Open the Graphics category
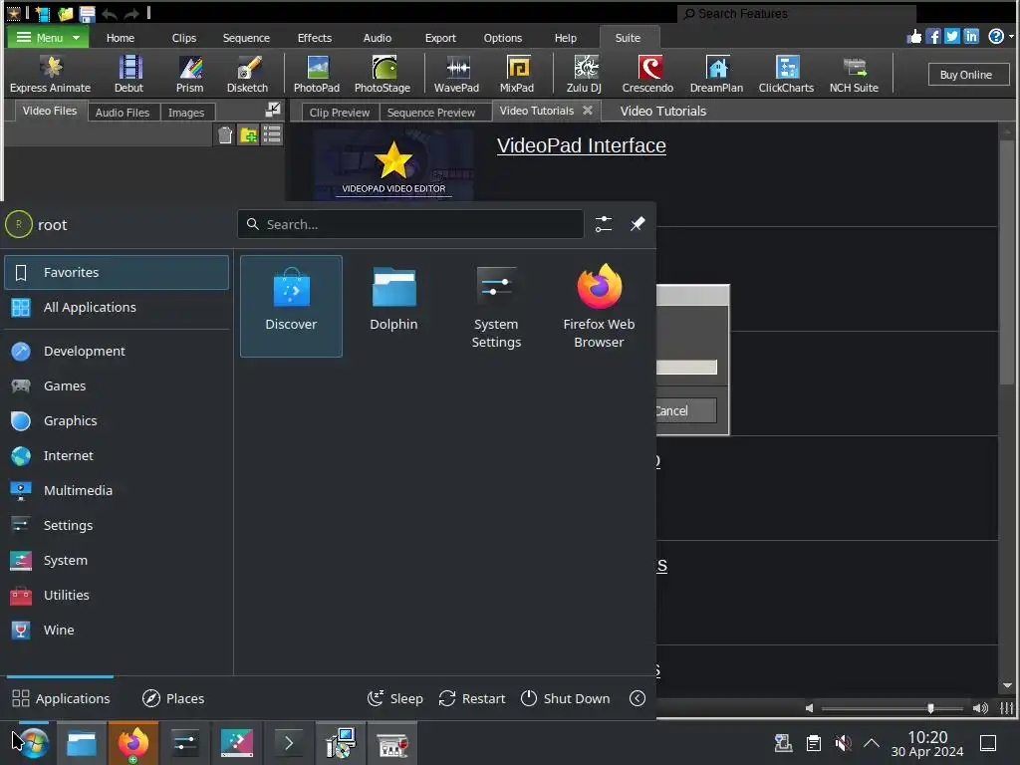Image resolution: width=1020 pixels, height=765 pixels. [117, 421]
